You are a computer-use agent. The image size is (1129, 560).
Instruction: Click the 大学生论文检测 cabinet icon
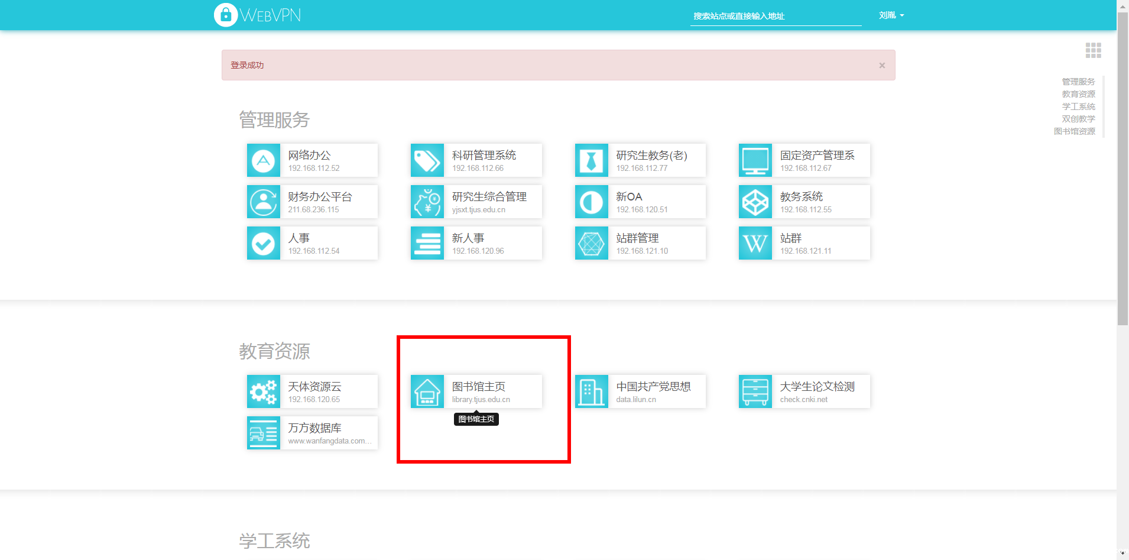click(x=755, y=391)
